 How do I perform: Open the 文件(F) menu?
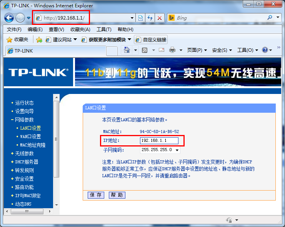tap(14, 30)
